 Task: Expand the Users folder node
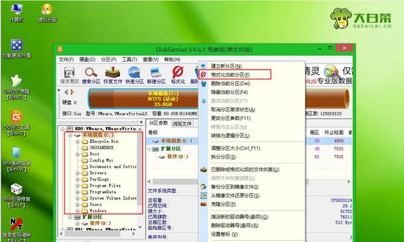click(78, 204)
